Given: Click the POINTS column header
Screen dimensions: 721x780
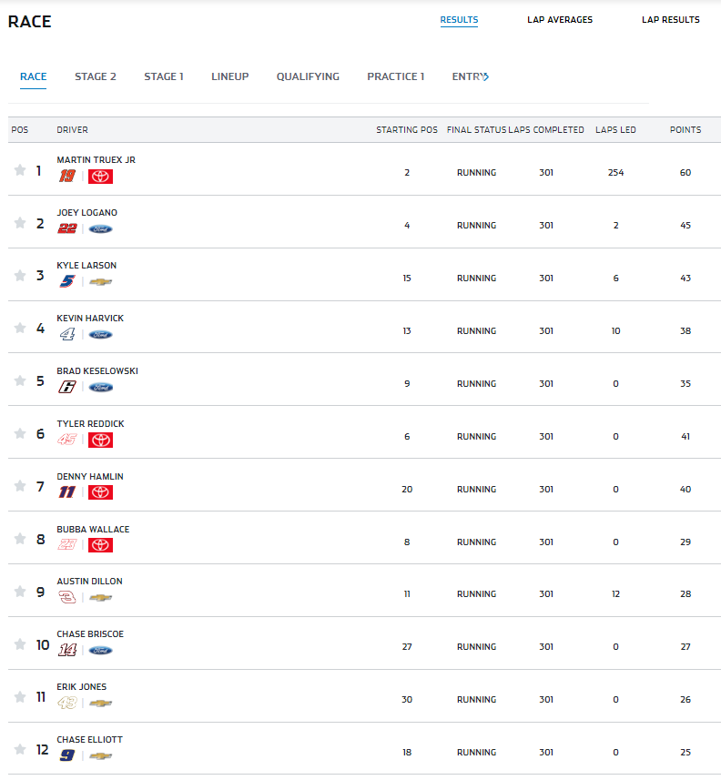Looking at the screenshot, I should coord(685,130).
